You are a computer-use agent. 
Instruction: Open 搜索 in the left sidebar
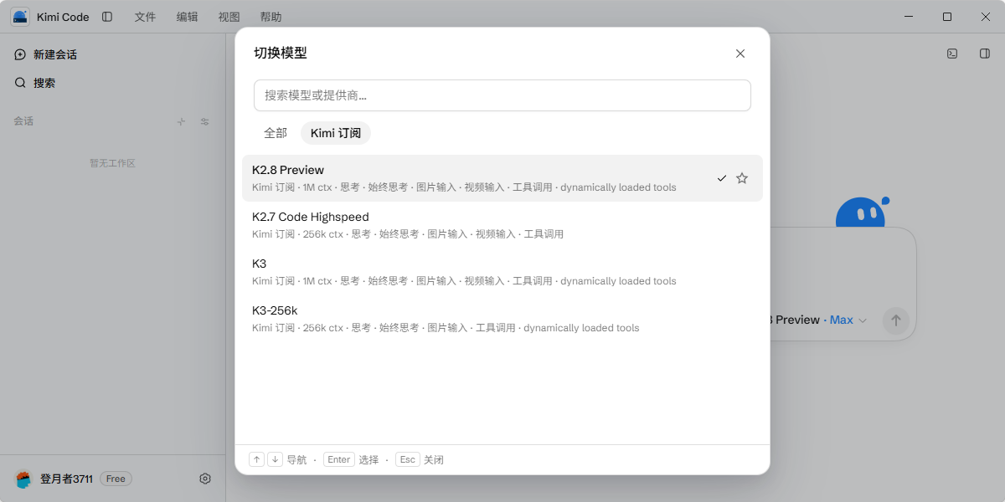(x=35, y=83)
